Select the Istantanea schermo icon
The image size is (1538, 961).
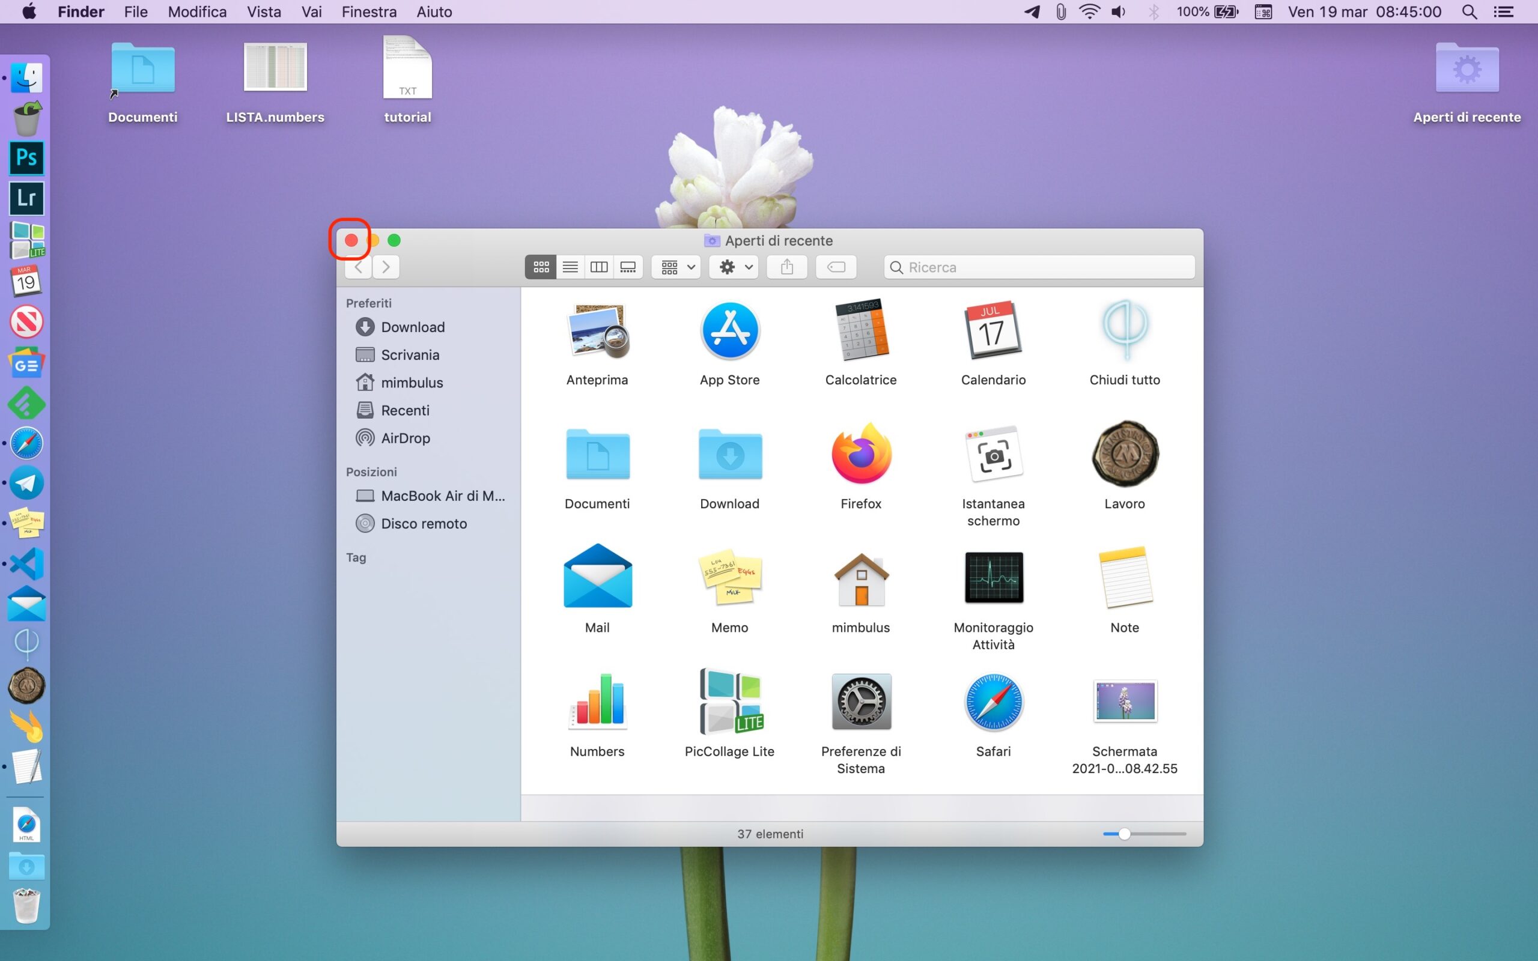click(993, 455)
